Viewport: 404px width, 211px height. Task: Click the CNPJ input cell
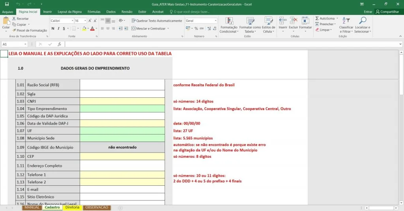122,101
